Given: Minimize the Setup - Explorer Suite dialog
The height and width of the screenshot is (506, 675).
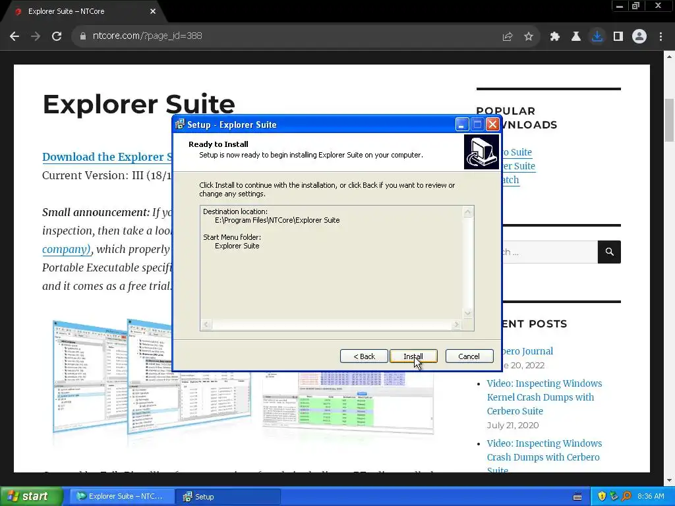Looking at the screenshot, I should (x=462, y=125).
